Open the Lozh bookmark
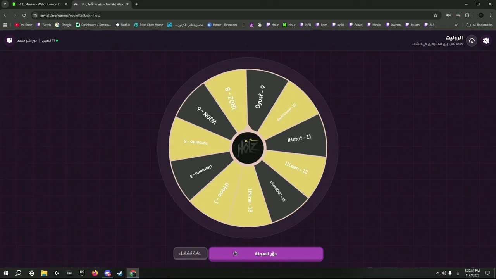Viewport: 496px width, 279px height. 321,25
